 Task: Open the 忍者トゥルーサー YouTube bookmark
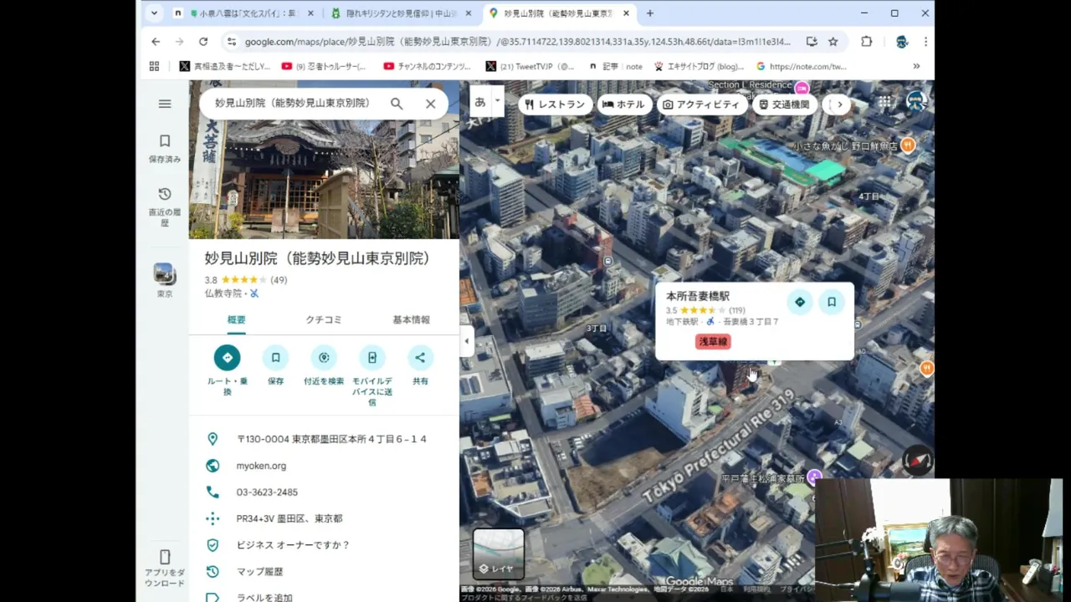pyautogui.click(x=325, y=66)
